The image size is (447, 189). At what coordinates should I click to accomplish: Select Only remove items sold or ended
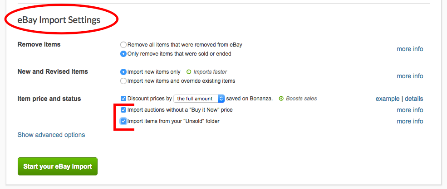coord(123,54)
